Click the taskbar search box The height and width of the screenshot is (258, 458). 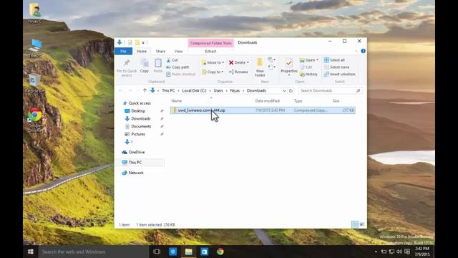(x=94, y=252)
